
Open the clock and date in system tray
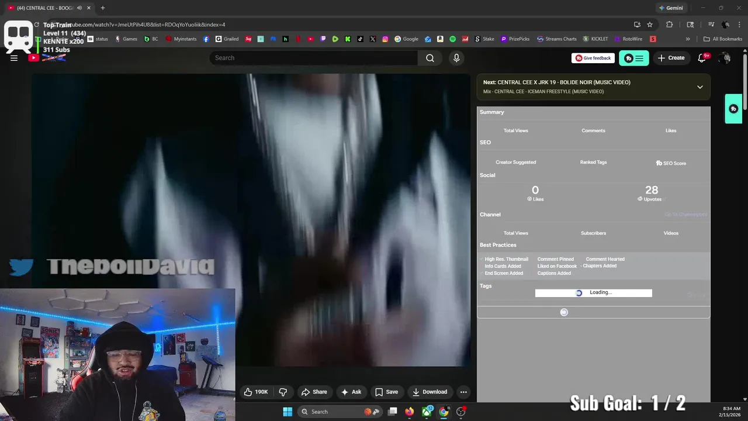coord(732,412)
